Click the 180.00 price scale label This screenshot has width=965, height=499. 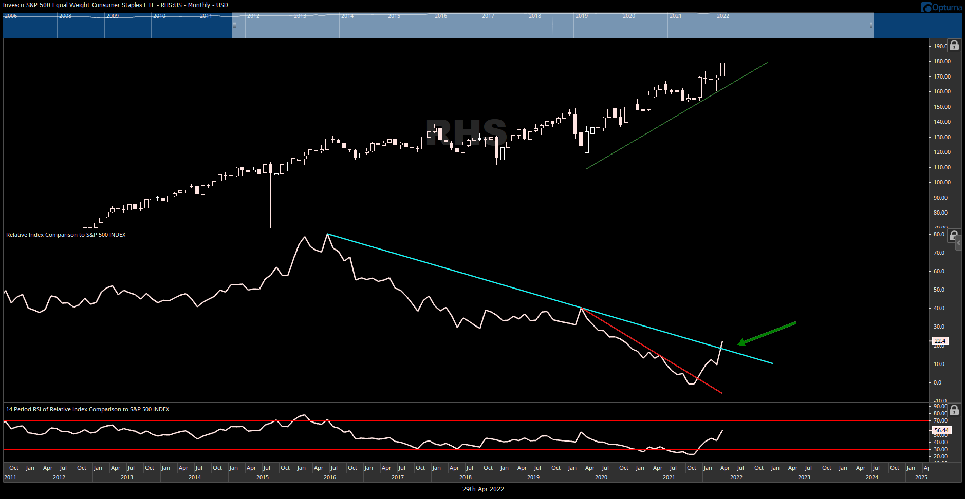[x=942, y=61]
